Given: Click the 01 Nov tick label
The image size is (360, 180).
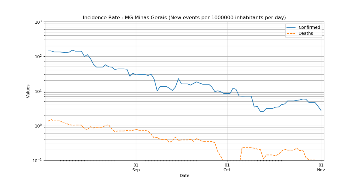Looking at the screenshot, I should tap(321, 167).
